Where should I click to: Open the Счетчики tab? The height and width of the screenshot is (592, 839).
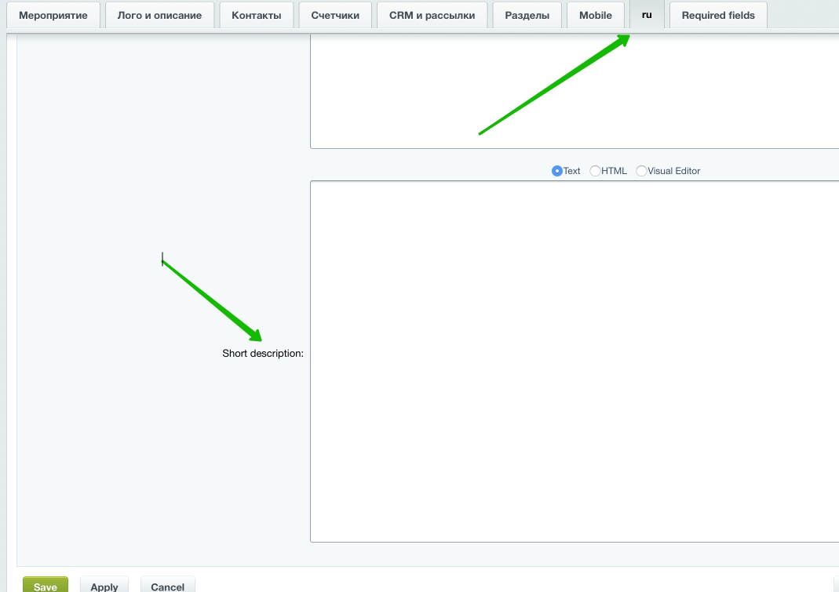click(335, 15)
